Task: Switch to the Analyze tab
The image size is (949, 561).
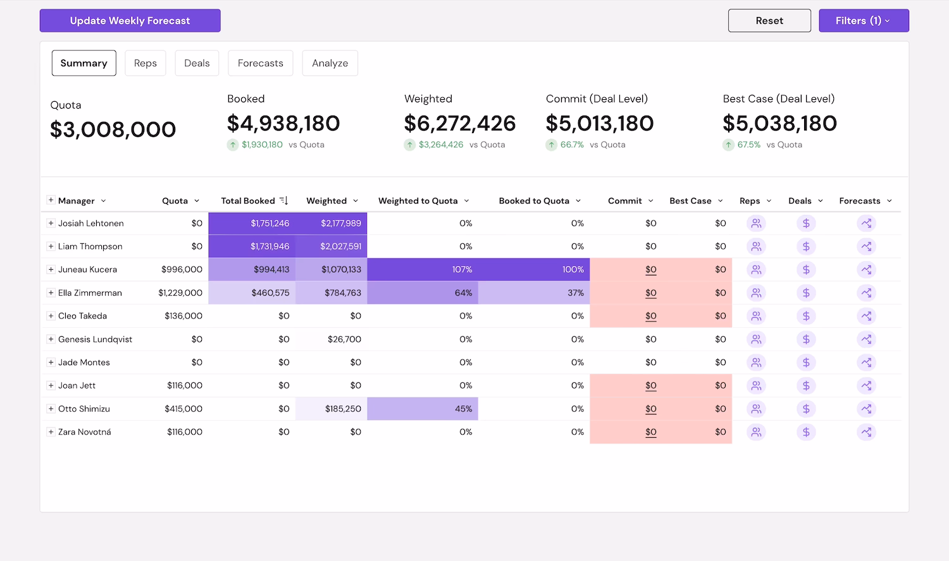Action: point(330,63)
